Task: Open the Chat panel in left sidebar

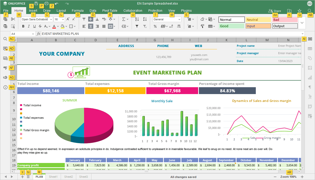Action: [x=5, y=58]
